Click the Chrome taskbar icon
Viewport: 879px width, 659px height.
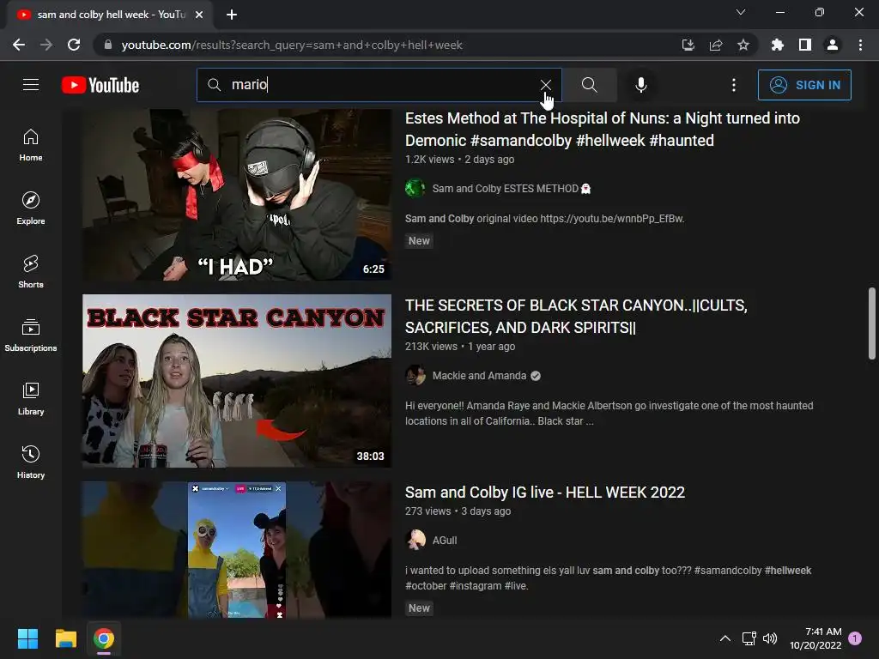tap(104, 638)
